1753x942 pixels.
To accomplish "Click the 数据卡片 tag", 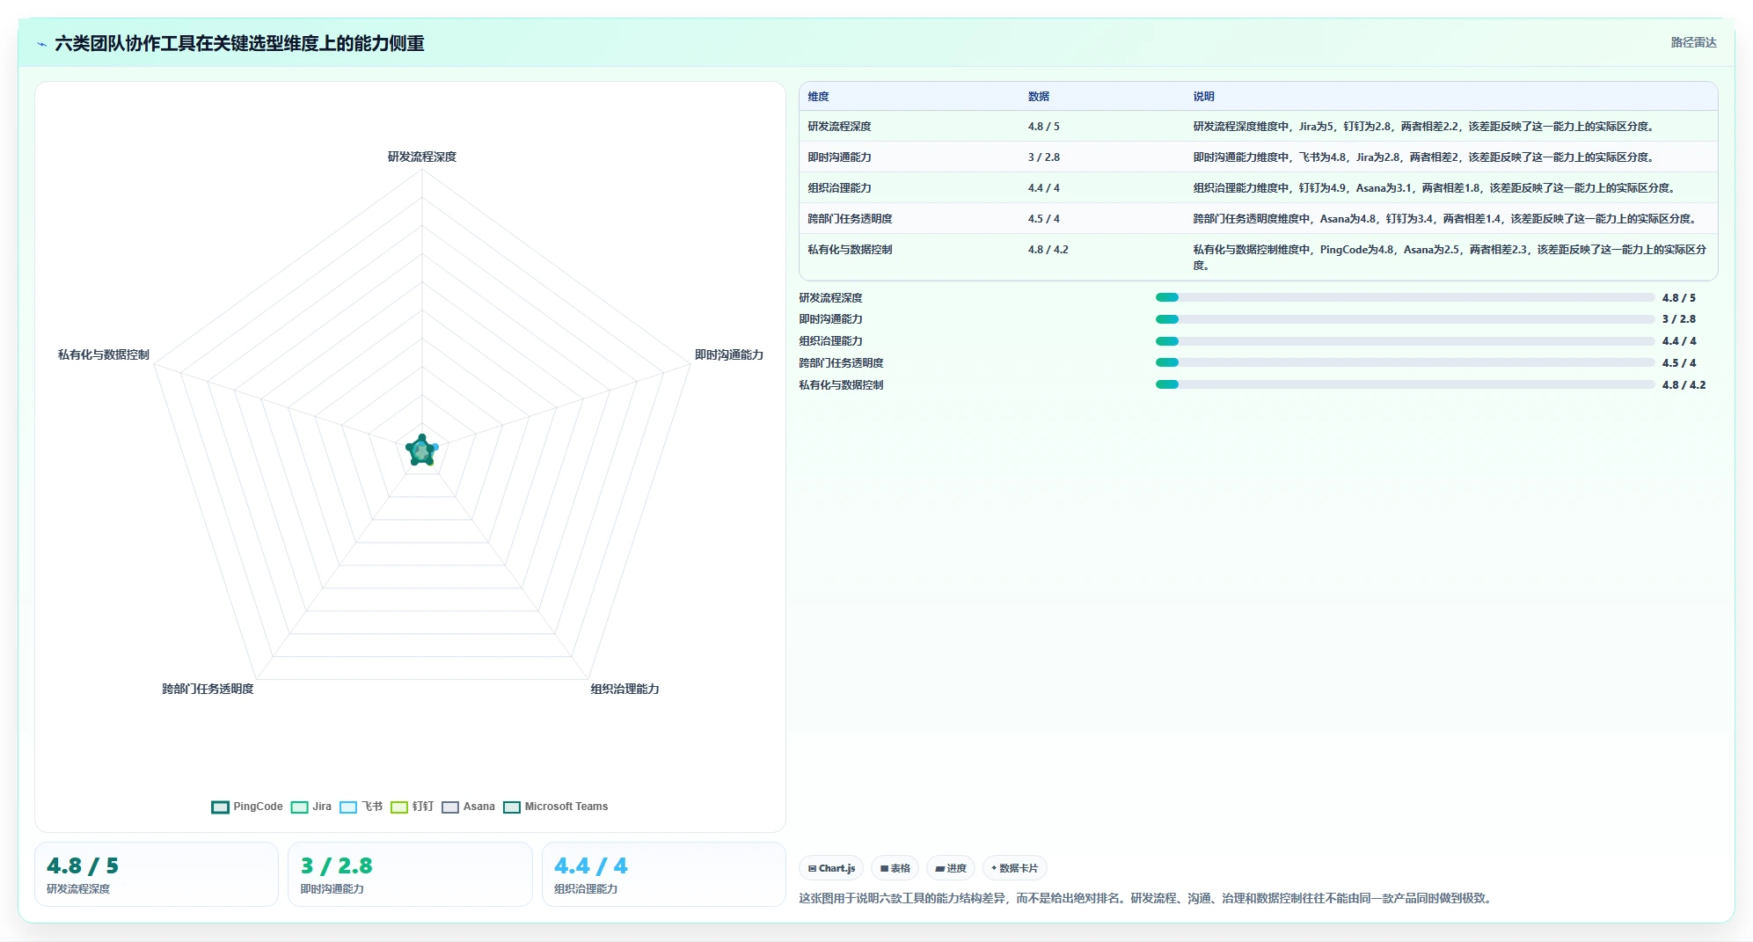I will 1015,868.
